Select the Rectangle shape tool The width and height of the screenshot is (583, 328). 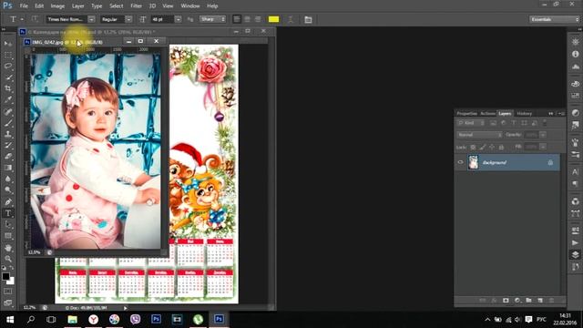coord(8,236)
